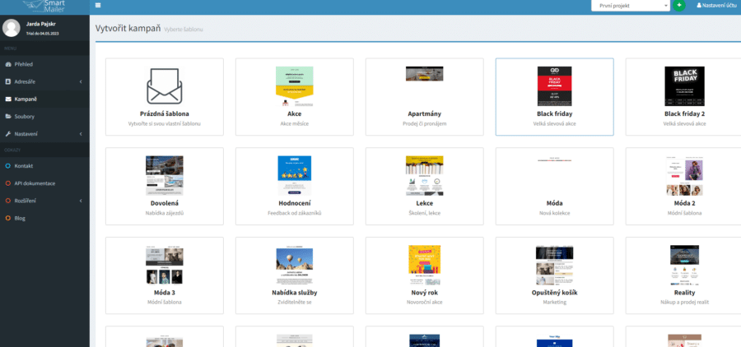Click the Nákup a prodej realit description
Screen dimensions: 741x347
[684, 302]
